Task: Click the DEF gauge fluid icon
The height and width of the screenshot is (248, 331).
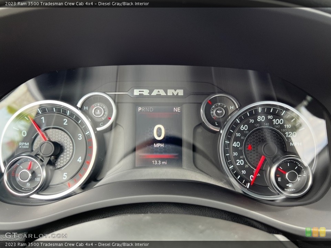Action: point(28,185)
